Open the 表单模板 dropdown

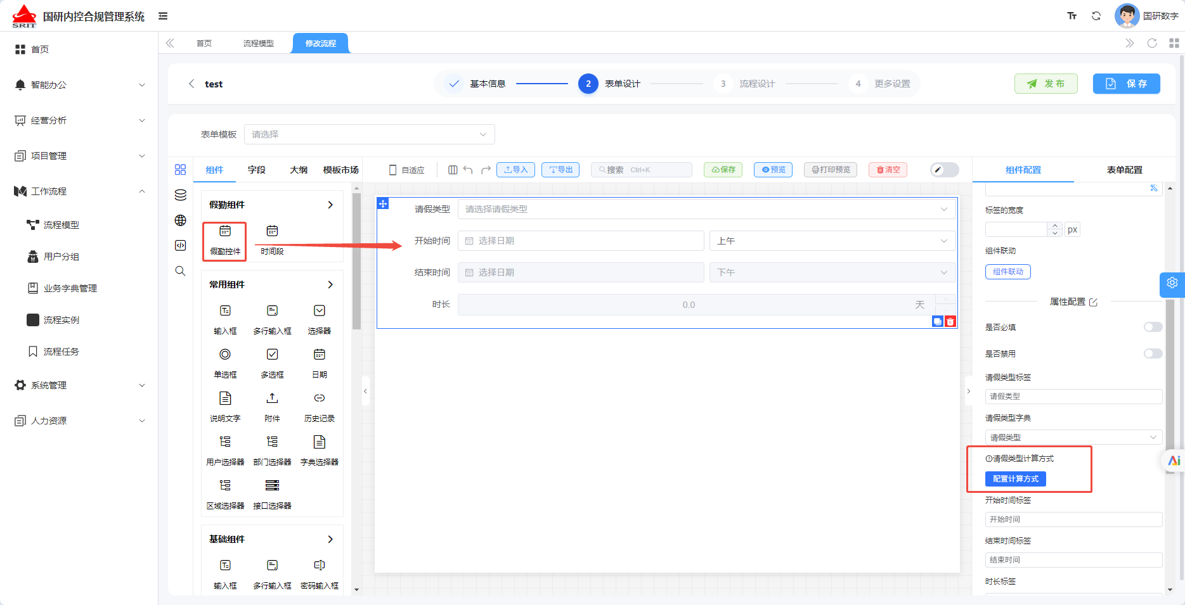(x=369, y=134)
